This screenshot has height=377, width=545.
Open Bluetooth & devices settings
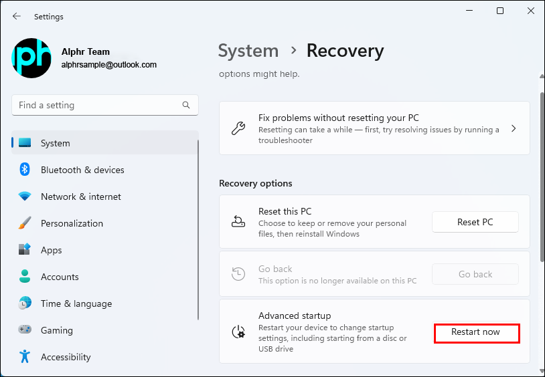(x=82, y=170)
